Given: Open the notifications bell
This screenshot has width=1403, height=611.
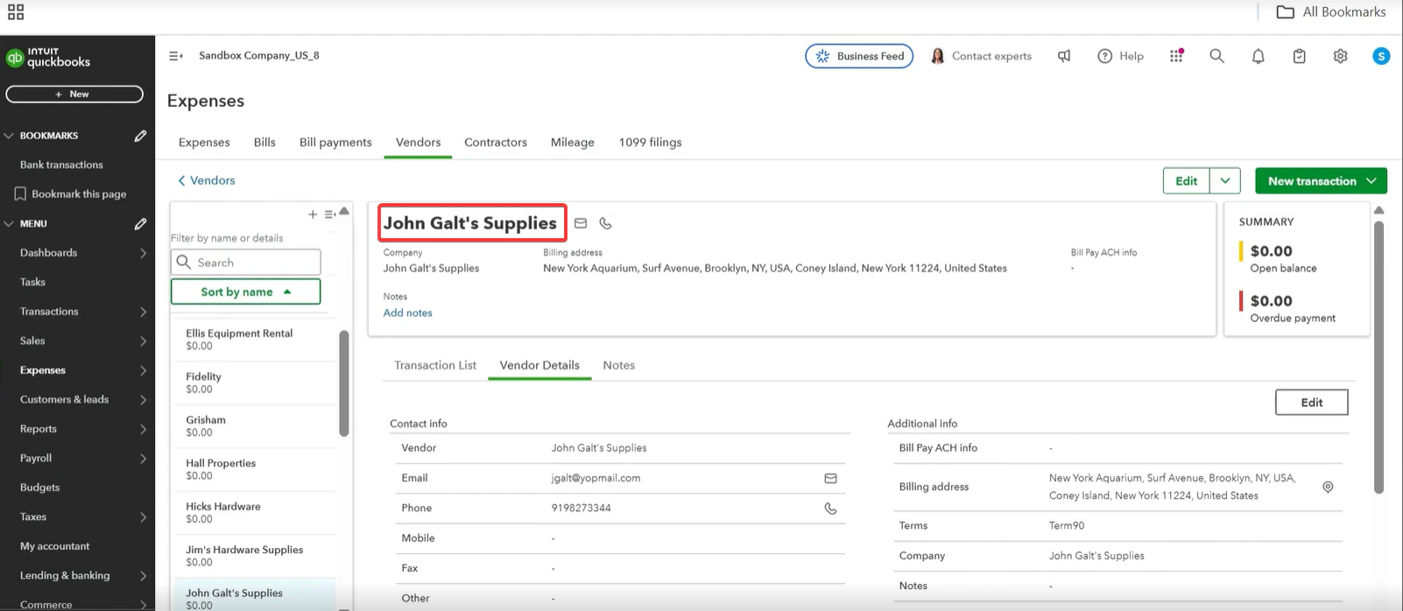Looking at the screenshot, I should (x=1258, y=56).
